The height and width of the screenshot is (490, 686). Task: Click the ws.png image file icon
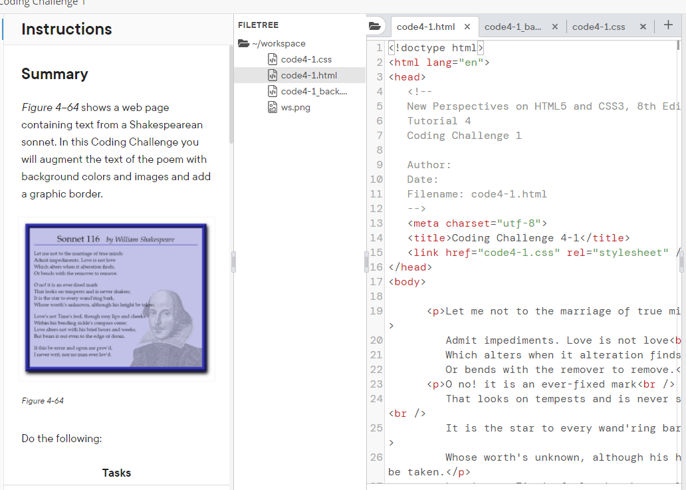click(272, 107)
